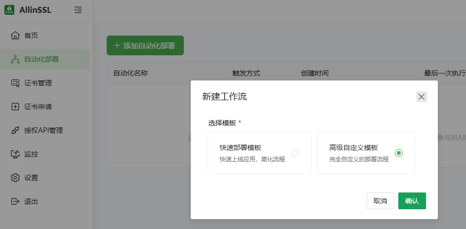This screenshot has width=466, height=229.
Task: Collapse the sidebar with the menu-fold icon
Action: pos(78,10)
